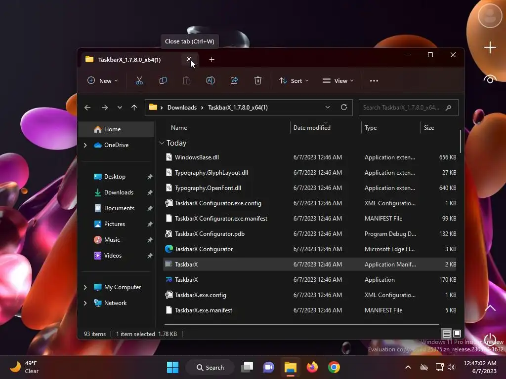Show hidden system tray icons
Image resolution: width=506 pixels, height=379 pixels.
click(408, 367)
